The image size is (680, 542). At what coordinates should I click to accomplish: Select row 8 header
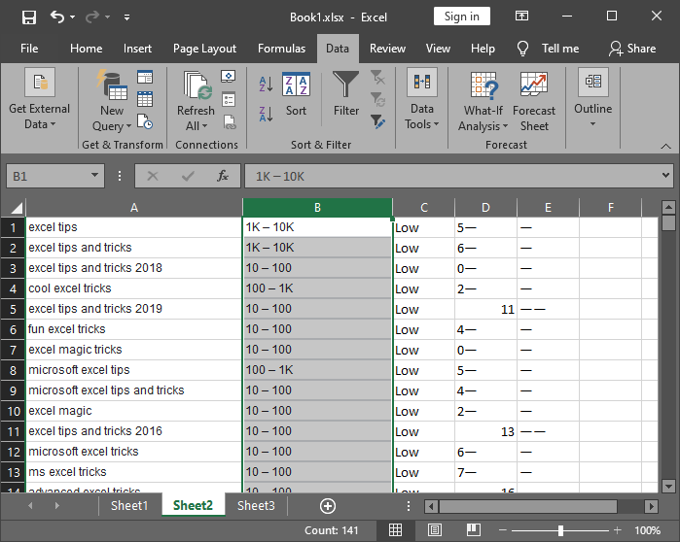[x=13, y=371]
